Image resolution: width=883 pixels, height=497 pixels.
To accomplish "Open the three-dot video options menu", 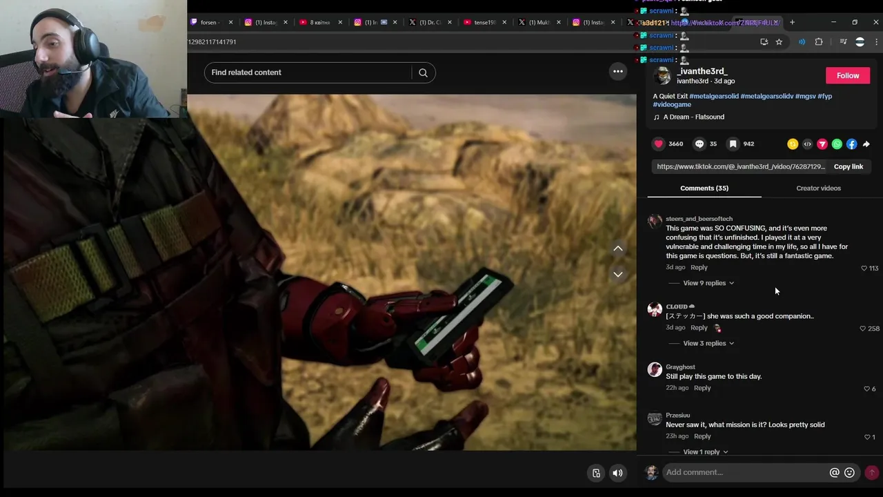I will coord(618,71).
